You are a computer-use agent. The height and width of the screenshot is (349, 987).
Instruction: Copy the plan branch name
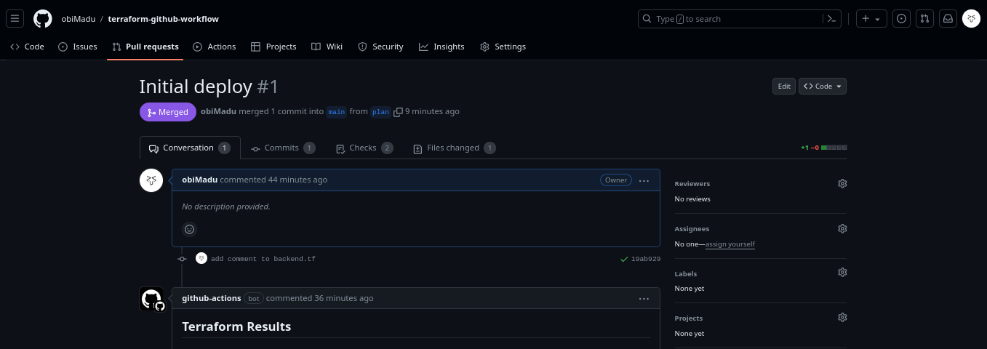[398, 112]
